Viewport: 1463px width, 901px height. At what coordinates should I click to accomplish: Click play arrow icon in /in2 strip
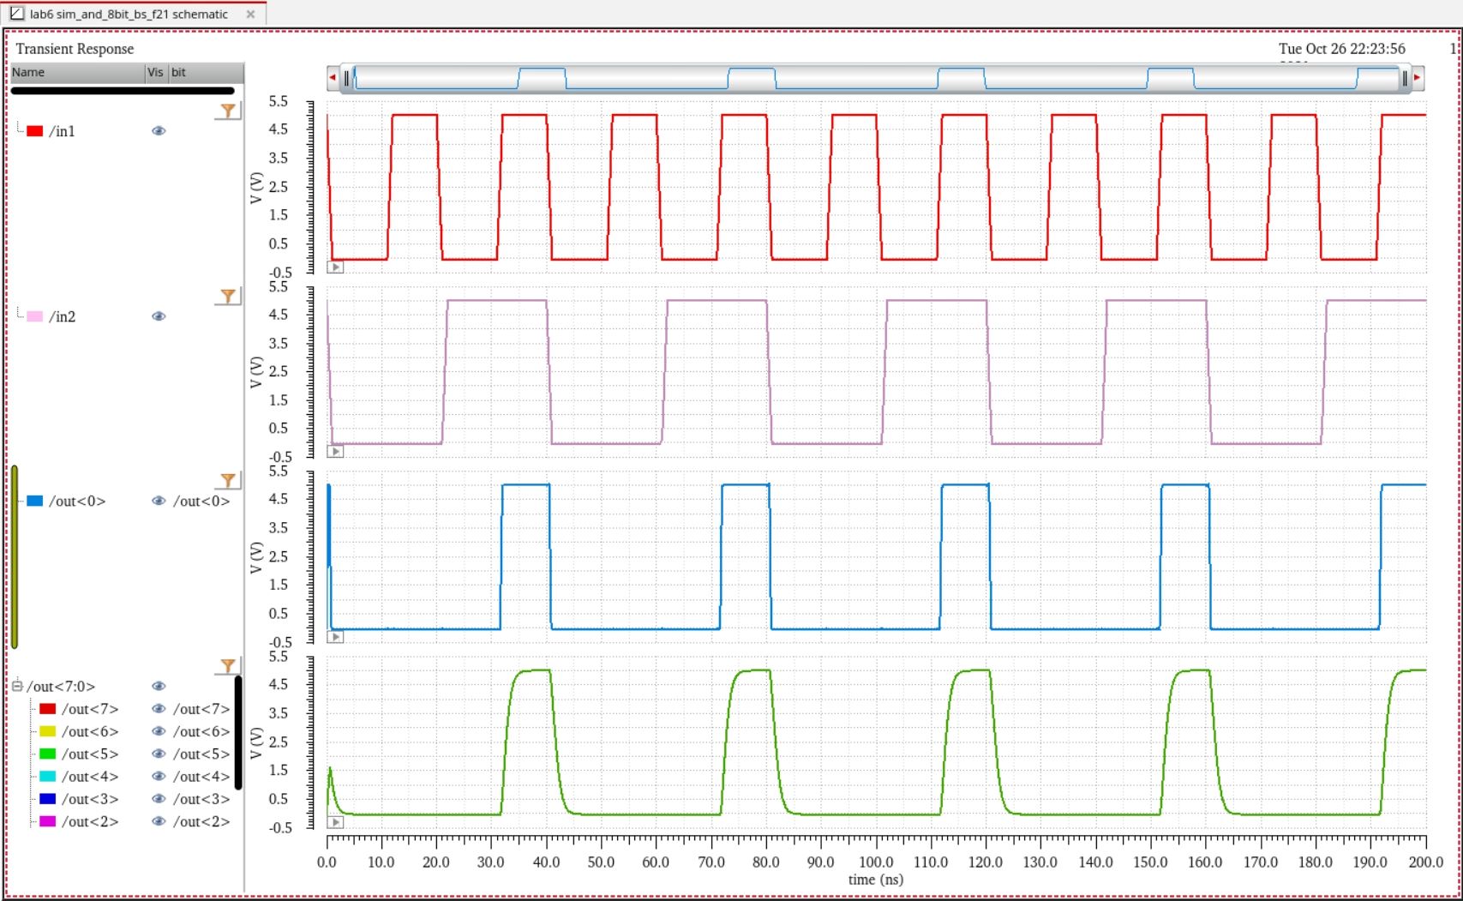pos(335,452)
